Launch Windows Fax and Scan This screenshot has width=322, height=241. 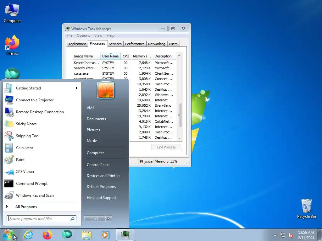(42, 195)
